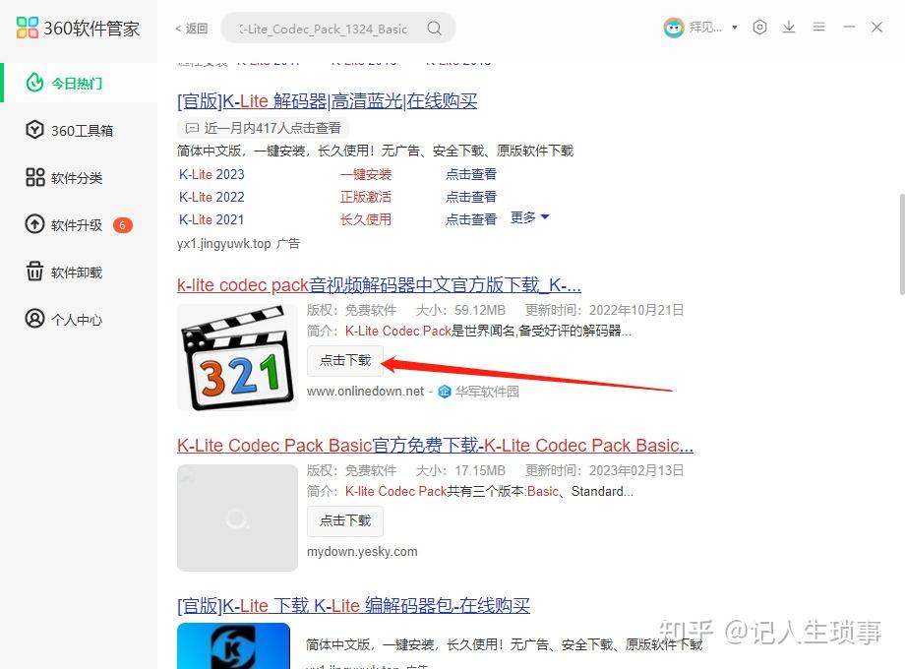905x669 pixels.
Task: Open the hexagon settings icon
Action: [759, 28]
